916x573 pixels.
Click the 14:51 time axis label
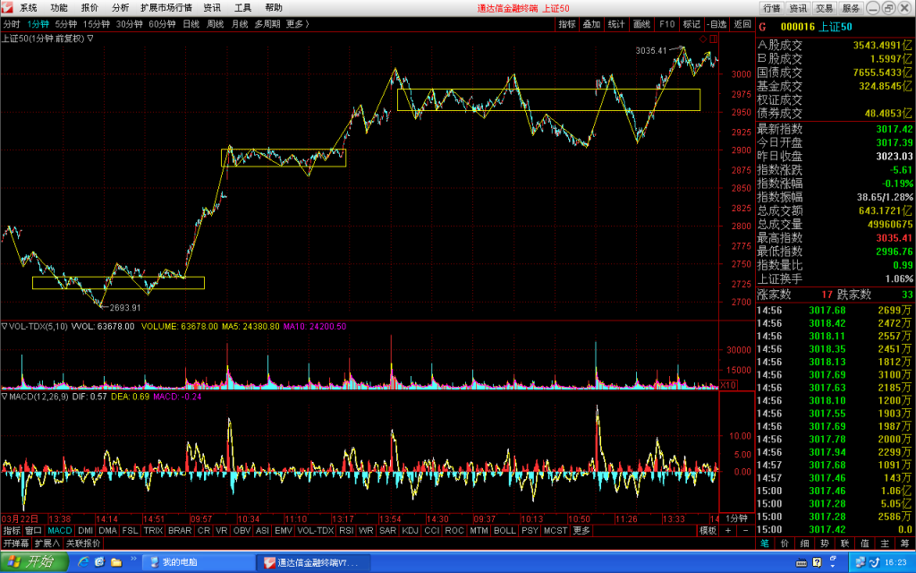154,518
